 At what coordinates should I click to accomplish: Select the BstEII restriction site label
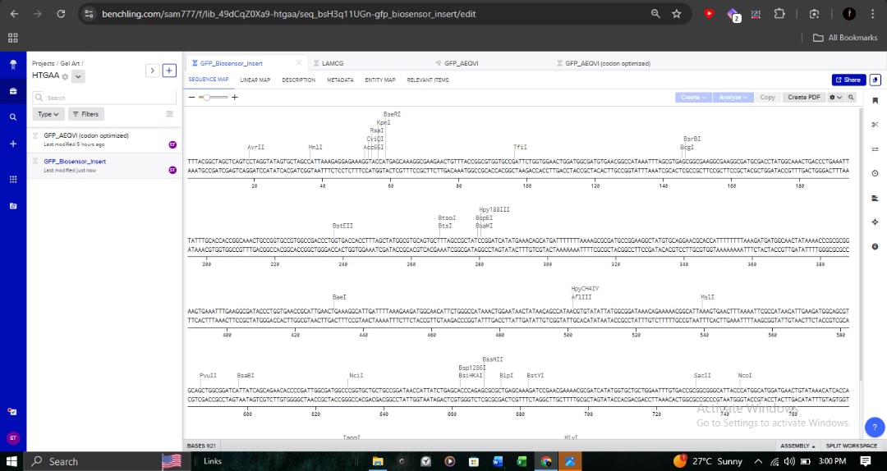coord(342,226)
